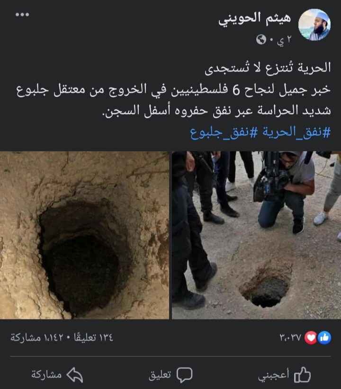341x389 pixels.
Task: Click the speech bubble comment icon
Action: (x=185, y=375)
